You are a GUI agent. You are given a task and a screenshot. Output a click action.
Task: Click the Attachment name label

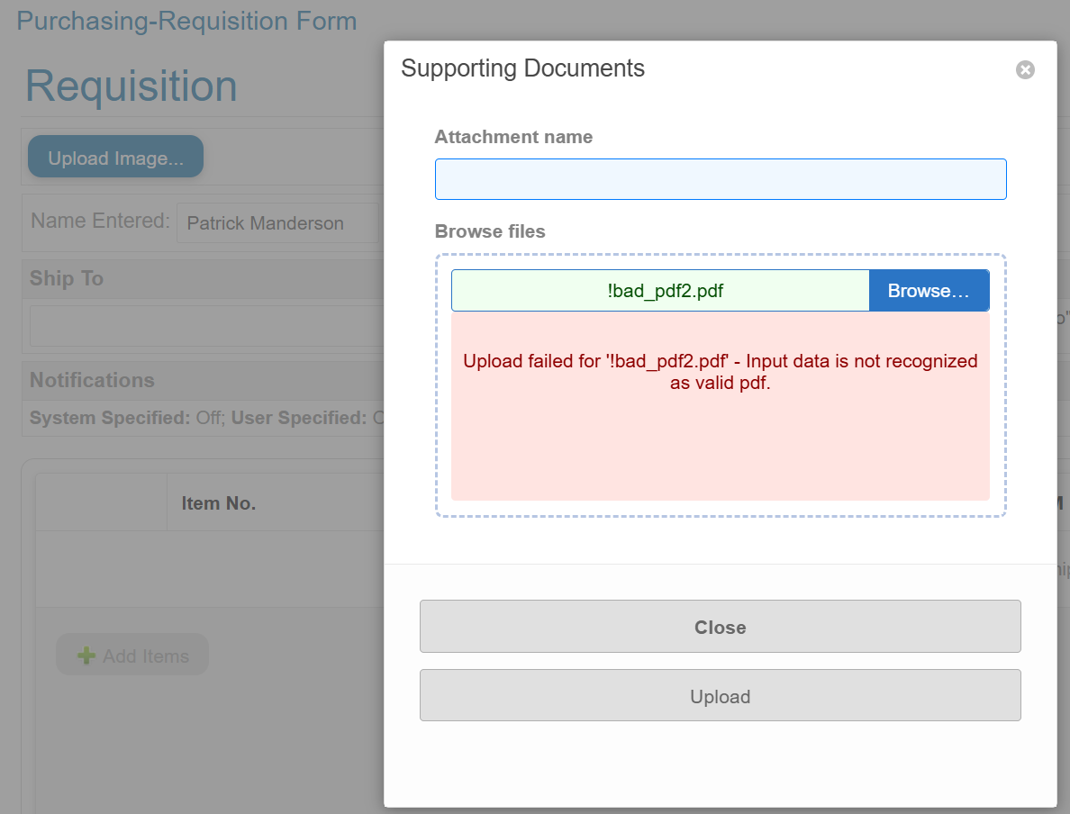(x=513, y=137)
